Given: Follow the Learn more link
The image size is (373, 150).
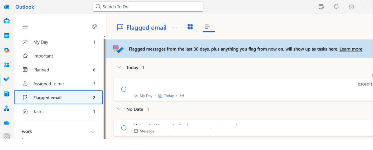Looking at the screenshot, I should pyautogui.click(x=351, y=49).
